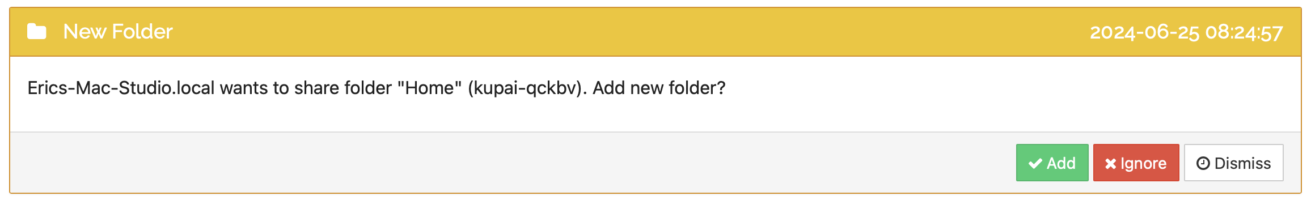Ignore the folder share request
This screenshot has height=204, width=1311.
[x=1136, y=163]
